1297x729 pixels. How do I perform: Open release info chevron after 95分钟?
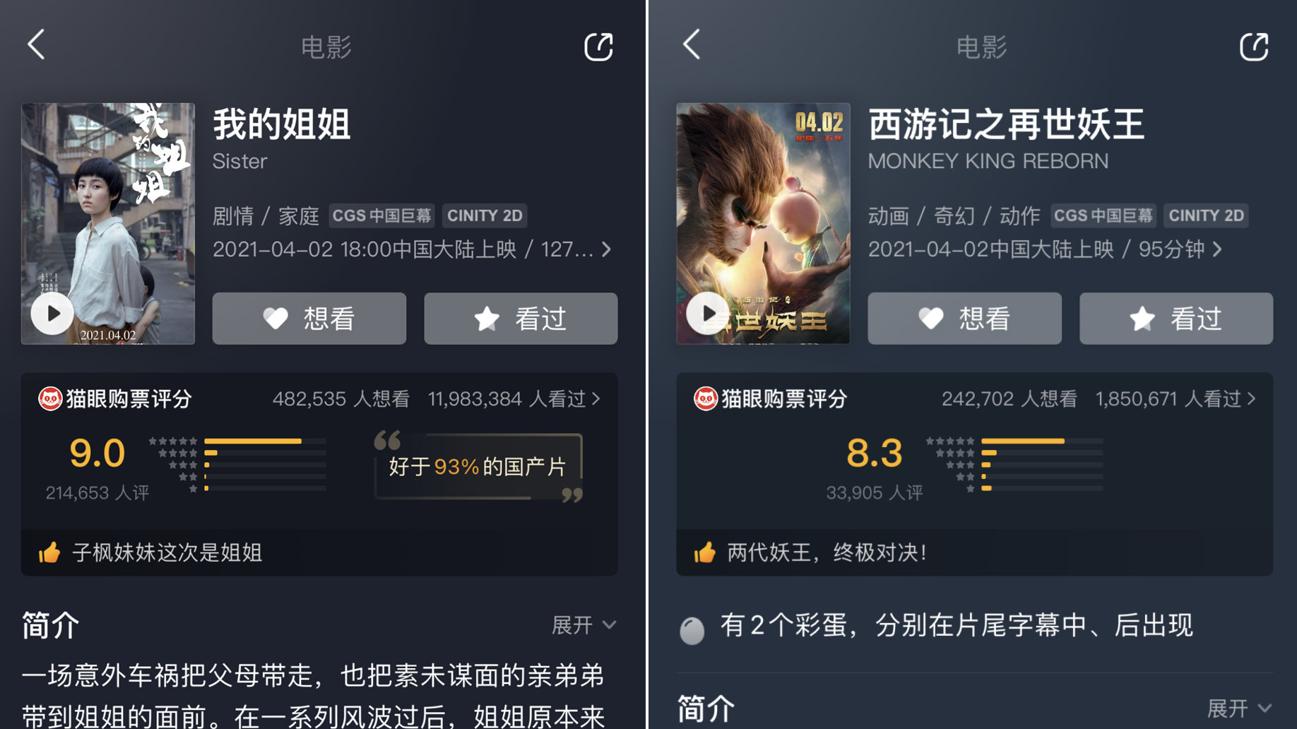point(1217,249)
